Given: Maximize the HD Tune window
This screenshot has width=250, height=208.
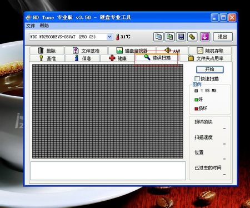Looking at the screenshot, I should click(x=223, y=18).
